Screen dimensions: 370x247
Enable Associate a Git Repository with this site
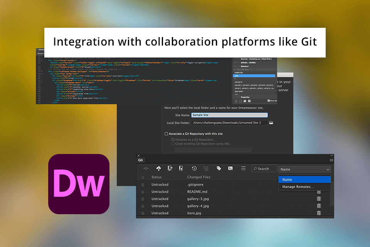tap(166, 134)
